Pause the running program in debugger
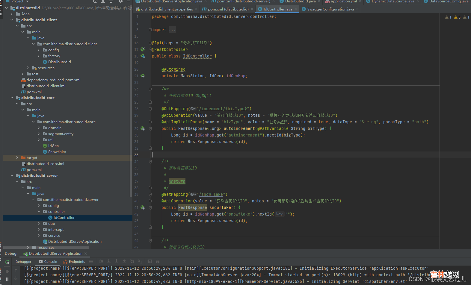The image size is (471, 285). click(7, 279)
